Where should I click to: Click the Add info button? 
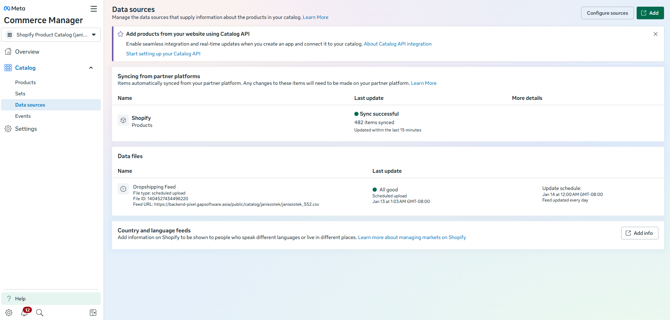point(639,233)
